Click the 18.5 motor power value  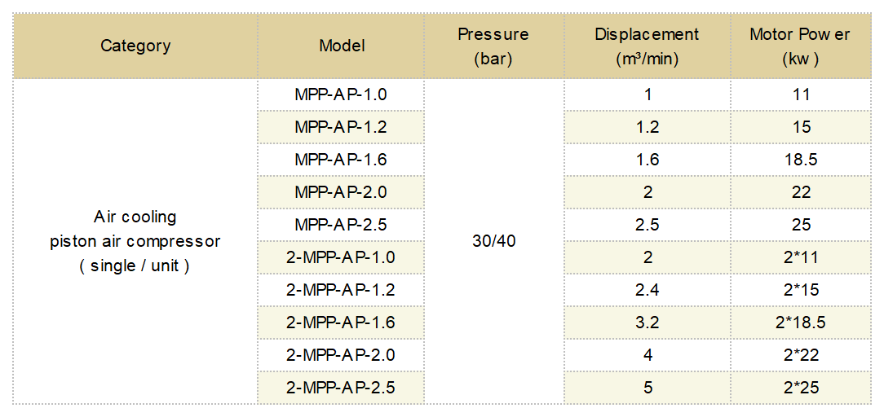801,160
